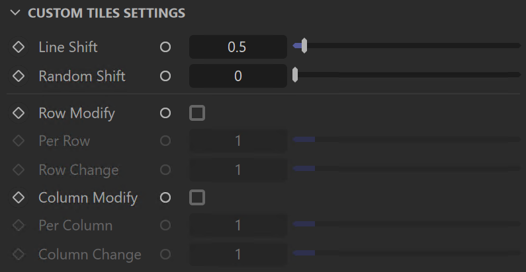Click the Row Modify keyframe diamond
Image resolution: width=526 pixels, height=272 pixels.
coord(19,113)
